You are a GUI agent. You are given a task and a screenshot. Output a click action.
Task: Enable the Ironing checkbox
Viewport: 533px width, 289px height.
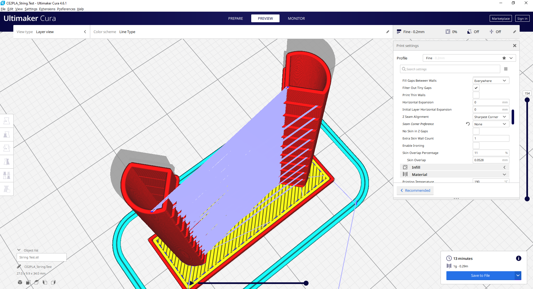476,146
